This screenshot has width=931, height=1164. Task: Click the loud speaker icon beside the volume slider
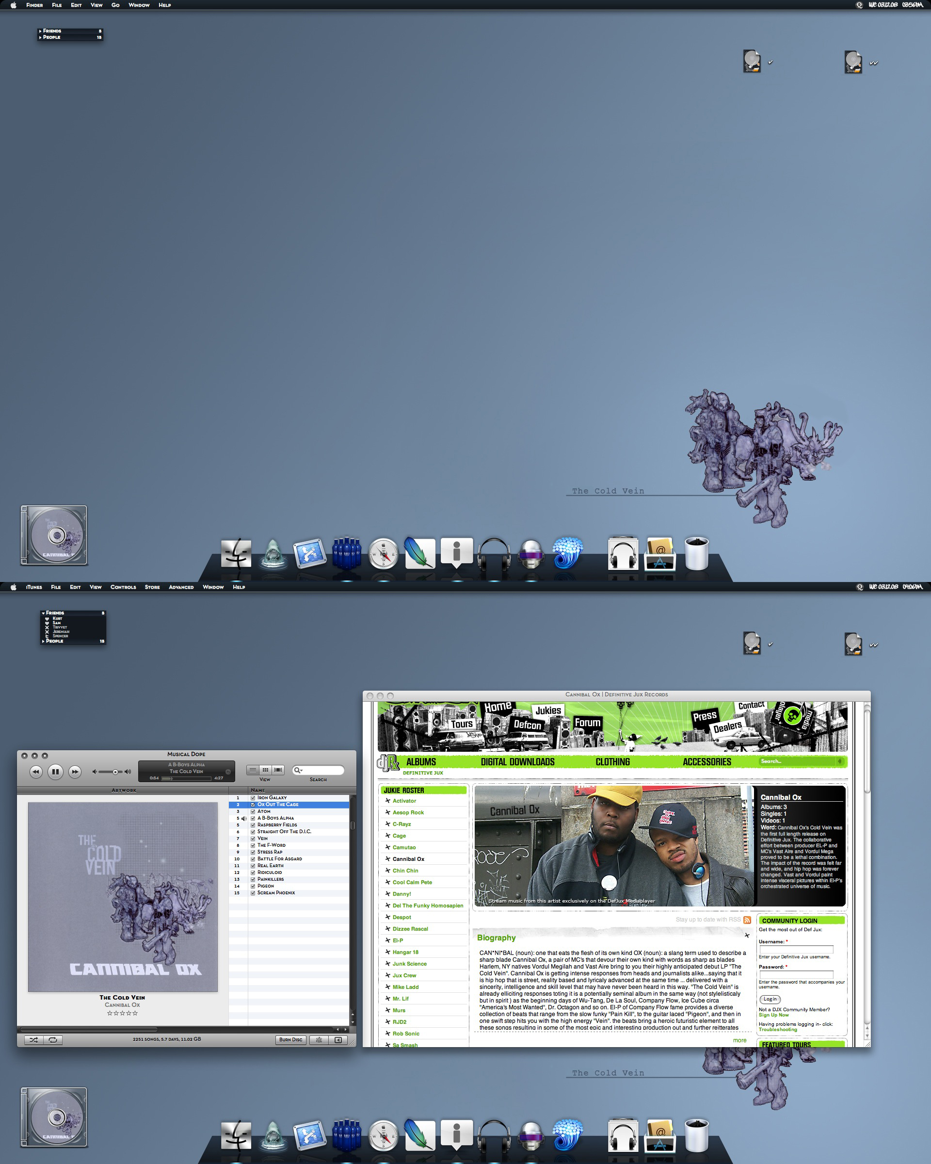tap(128, 772)
